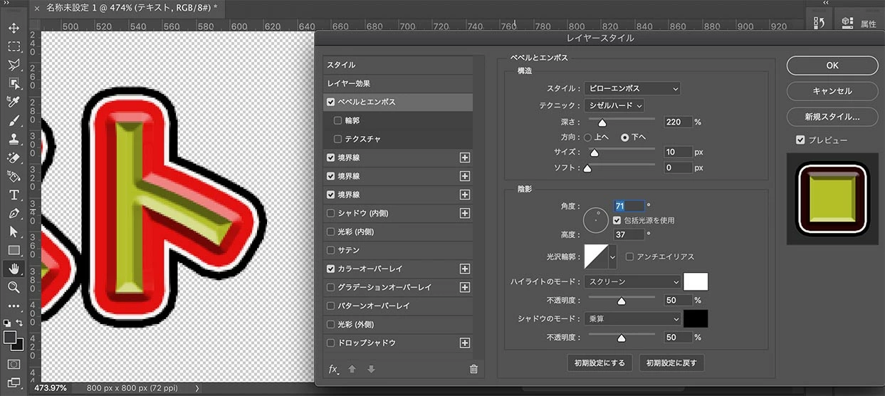Open the 属性 panel tab
The width and height of the screenshot is (885, 396).
click(858, 24)
